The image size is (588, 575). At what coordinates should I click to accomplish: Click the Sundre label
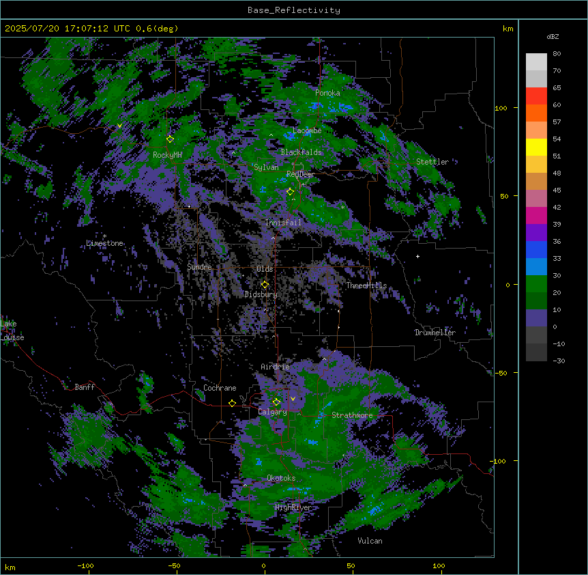click(199, 267)
